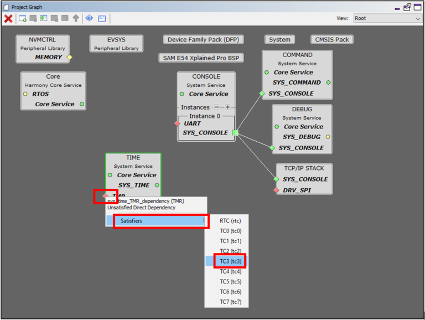Remove a CONSOLE instance with minus button
425x320 pixels.
point(217,107)
